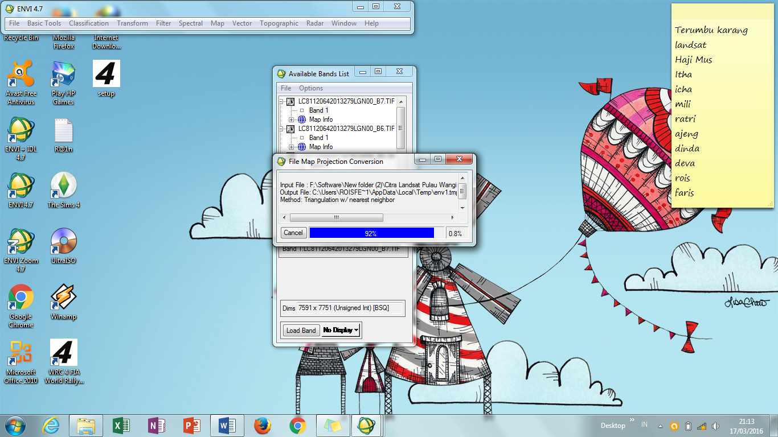Open the Radar menu
This screenshot has width=778, height=437.
coord(315,23)
